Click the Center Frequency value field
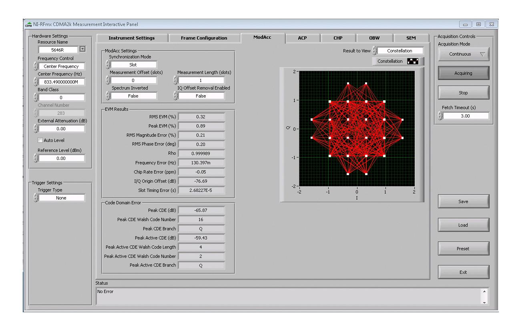This screenshot has height=331, width=518. tap(62, 82)
